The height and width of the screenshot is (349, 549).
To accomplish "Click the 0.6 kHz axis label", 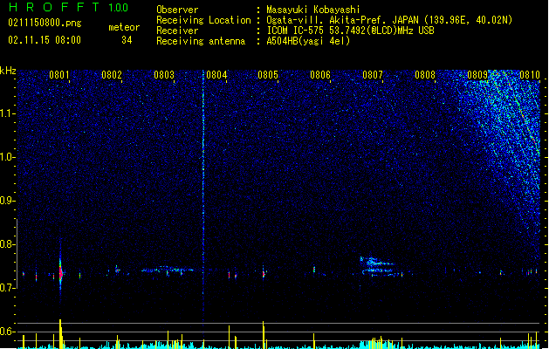I will click(8, 332).
